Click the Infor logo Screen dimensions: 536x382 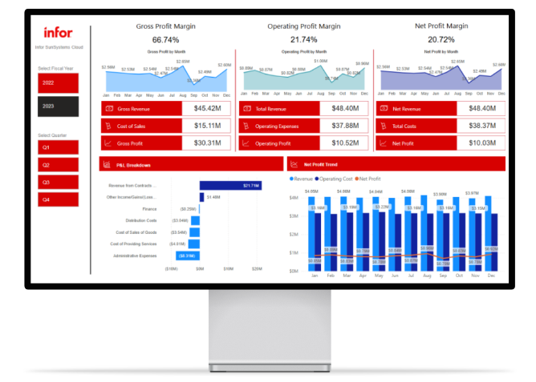coord(58,34)
